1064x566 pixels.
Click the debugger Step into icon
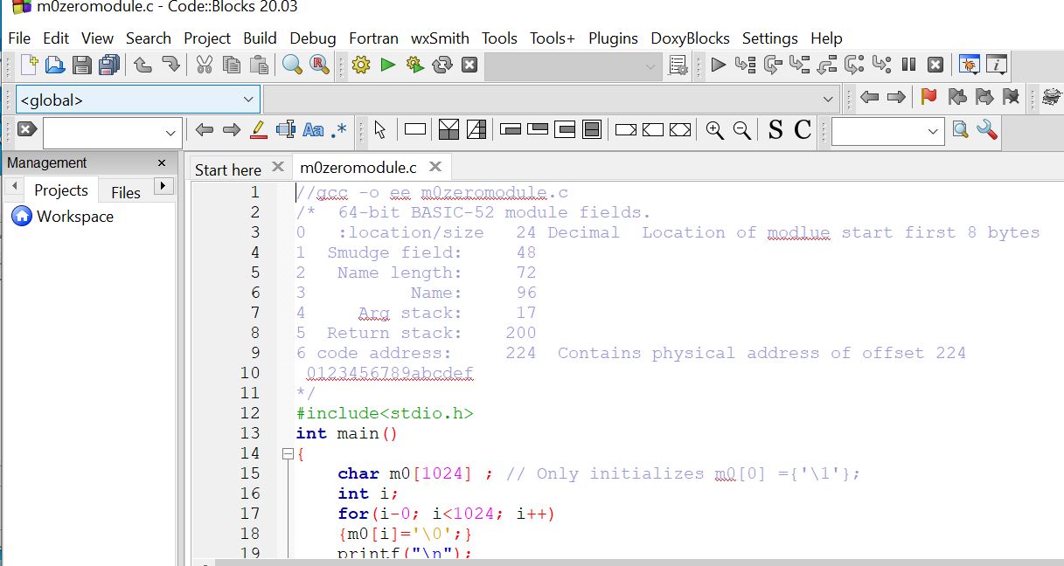pos(800,65)
